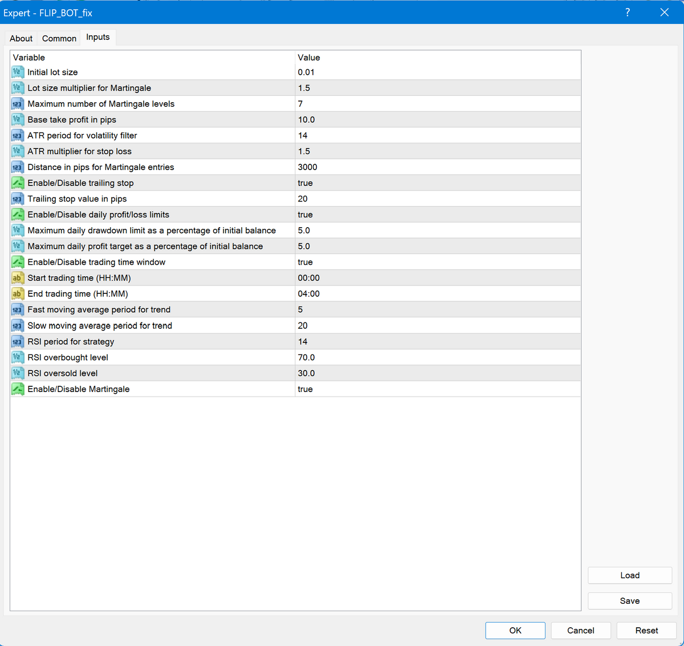Click the bool icon beside Enable/Disable Martingale
Viewport: 684px width, 646px height.
(x=17, y=389)
